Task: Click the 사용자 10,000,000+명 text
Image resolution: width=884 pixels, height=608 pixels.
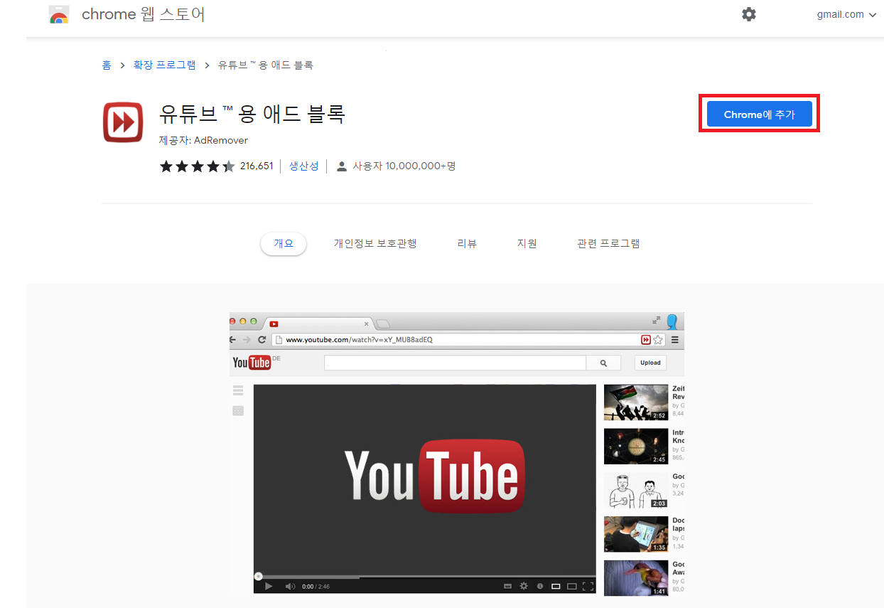Action: point(404,166)
